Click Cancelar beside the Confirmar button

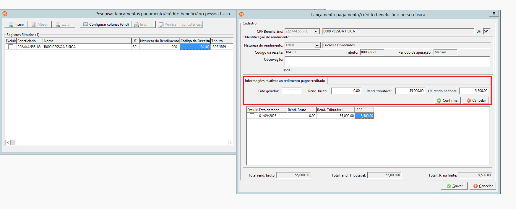[476, 101]
